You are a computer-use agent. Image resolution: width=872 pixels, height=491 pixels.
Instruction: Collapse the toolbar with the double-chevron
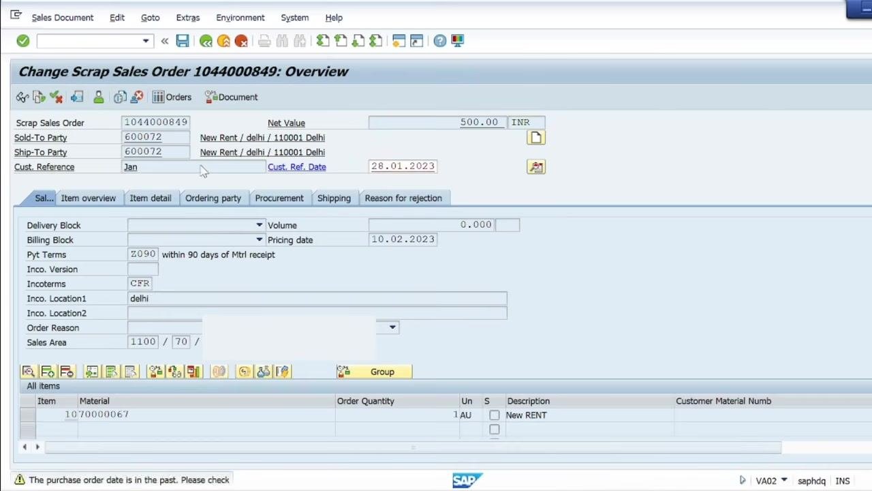(165, 41)
